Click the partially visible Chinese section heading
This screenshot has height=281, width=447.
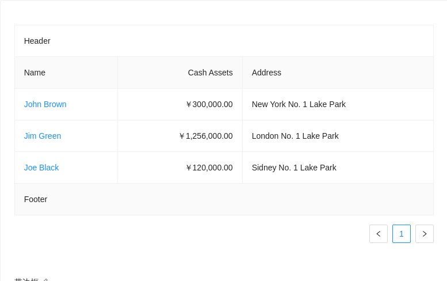click(26, 279)
